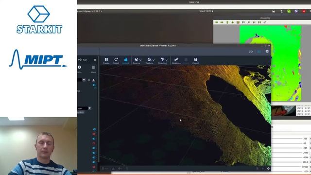Click the USB 3.2 connection icon
311x175 pixels.
(x=80, y=60)
